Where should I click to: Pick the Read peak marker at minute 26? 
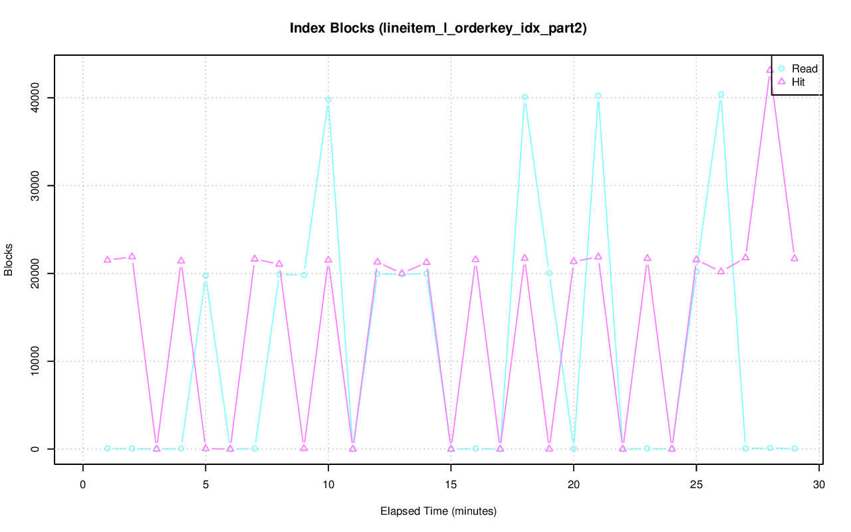pos(721,94)
